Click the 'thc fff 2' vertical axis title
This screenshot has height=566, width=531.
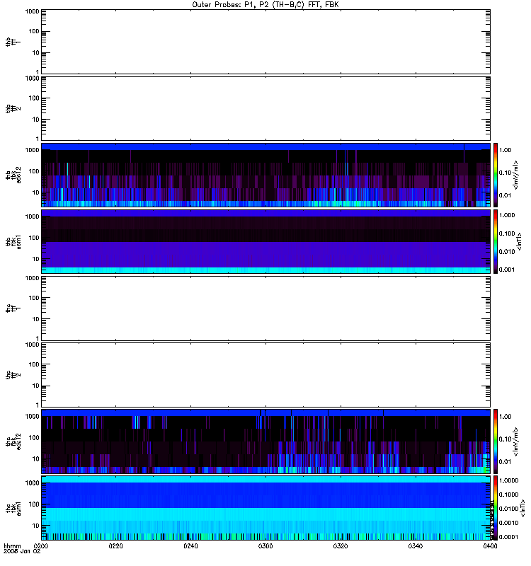[x=13, y=375]
